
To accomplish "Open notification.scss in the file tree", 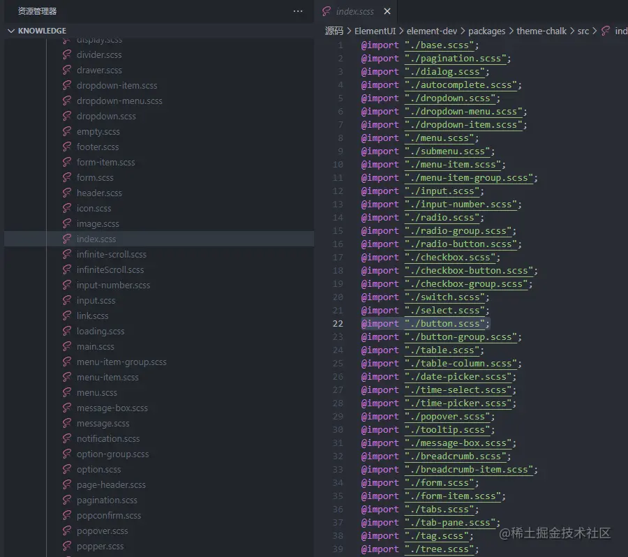I will (x=108, y=439).
